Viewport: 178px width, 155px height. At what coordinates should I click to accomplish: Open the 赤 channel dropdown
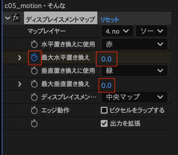tap(134, 44)
